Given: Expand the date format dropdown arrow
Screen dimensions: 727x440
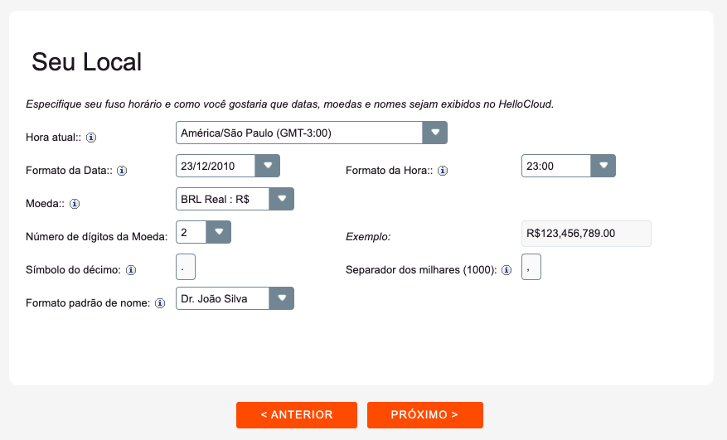Looking at the screenshot, I should (x=268, y=166).
